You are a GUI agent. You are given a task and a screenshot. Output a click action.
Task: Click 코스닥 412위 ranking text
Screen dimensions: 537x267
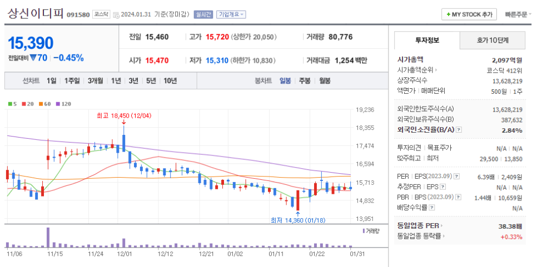[504, 70]
